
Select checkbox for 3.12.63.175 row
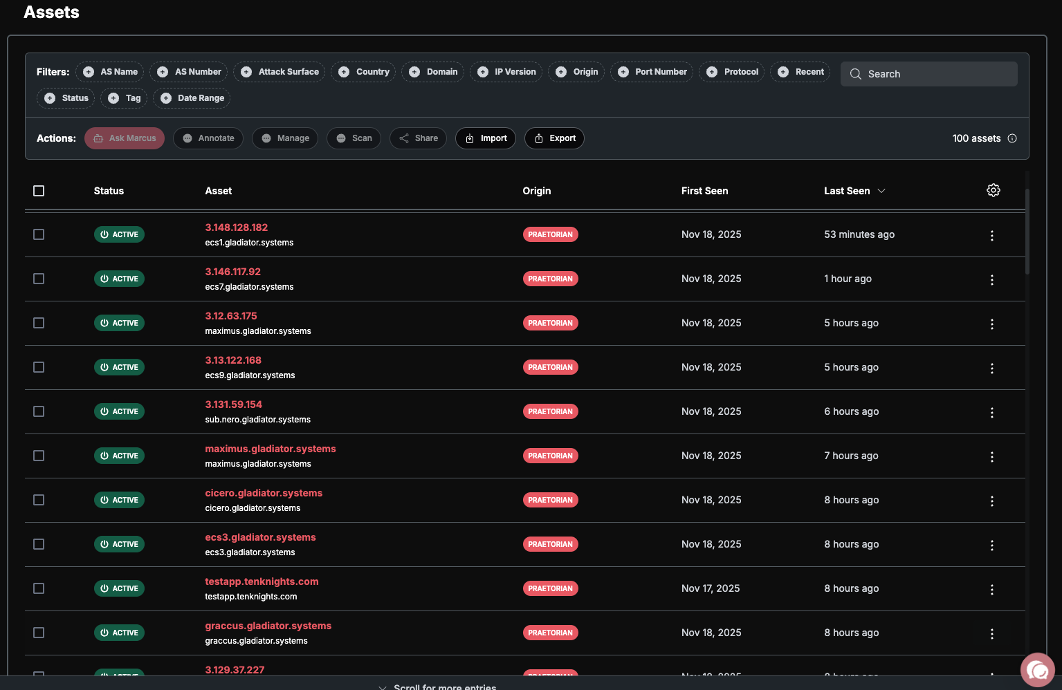39,323
